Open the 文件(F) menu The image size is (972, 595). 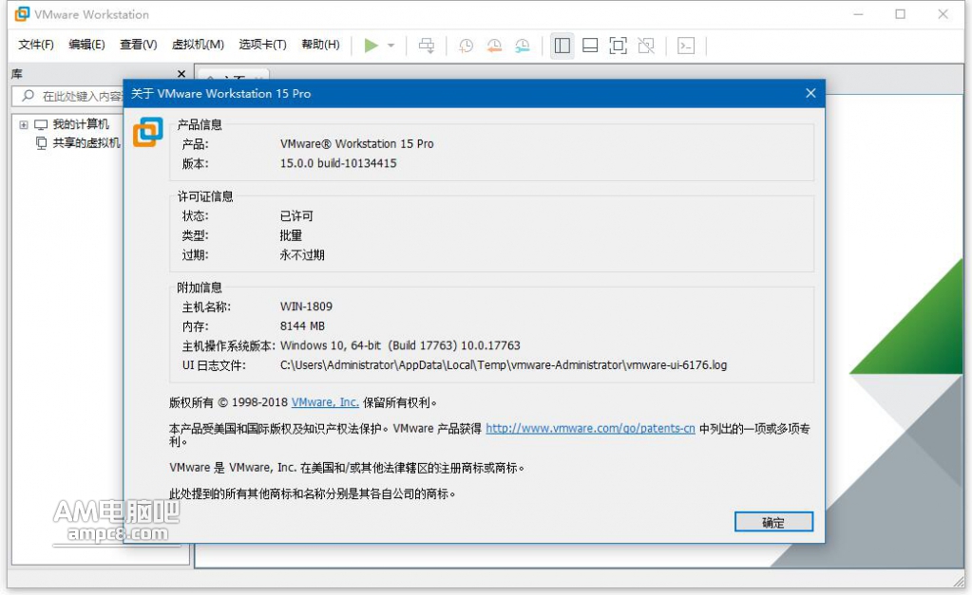pyautogui.click(x=35, y=45)
